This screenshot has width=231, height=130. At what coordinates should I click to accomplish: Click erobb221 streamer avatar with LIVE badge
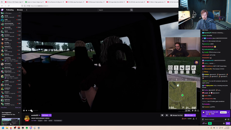[x=27, y=118]
